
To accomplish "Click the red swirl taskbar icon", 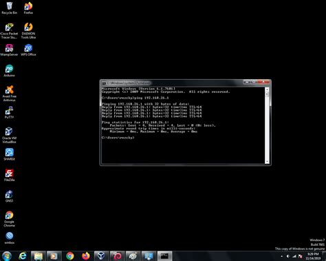I will coord(117,255).
